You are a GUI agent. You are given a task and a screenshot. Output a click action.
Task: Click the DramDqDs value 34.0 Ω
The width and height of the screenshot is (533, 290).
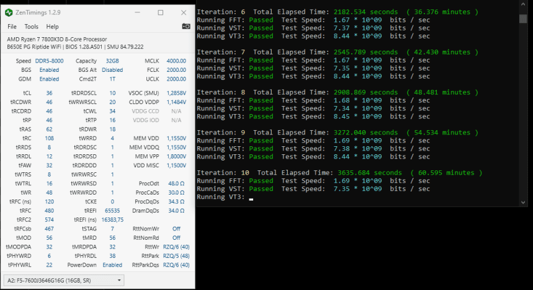pyautogui.click(x=176, y=211)
